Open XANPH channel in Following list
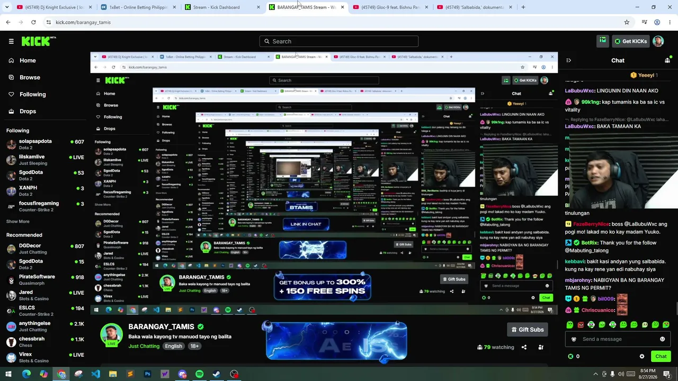The width and height of the screenshot is (678, 381). (45, 190)
